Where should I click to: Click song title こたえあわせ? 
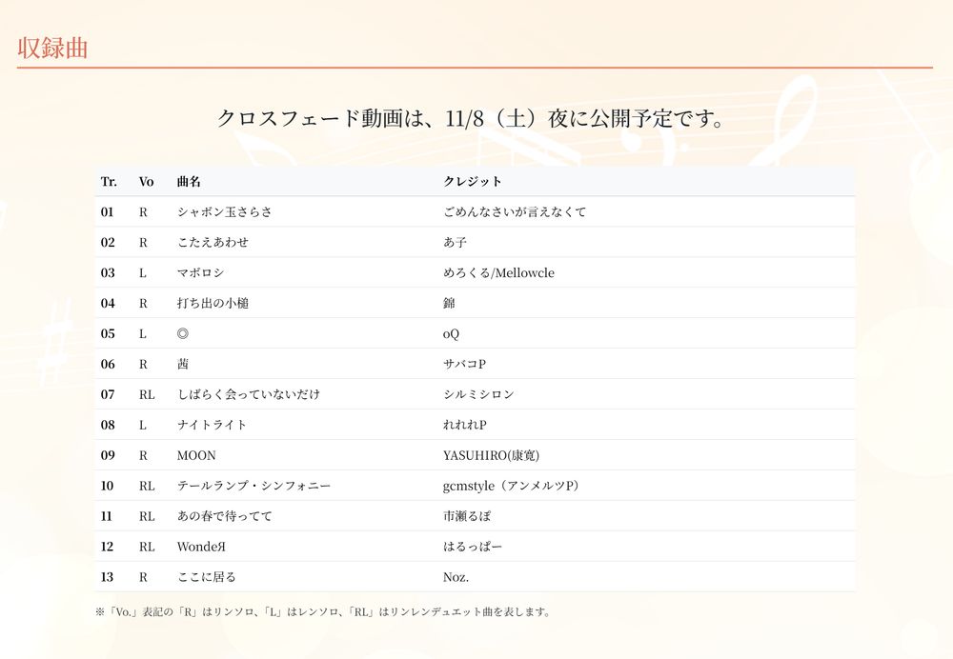click(213, 242)
